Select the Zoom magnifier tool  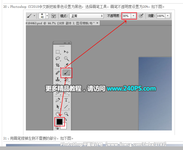pos(66,114)
